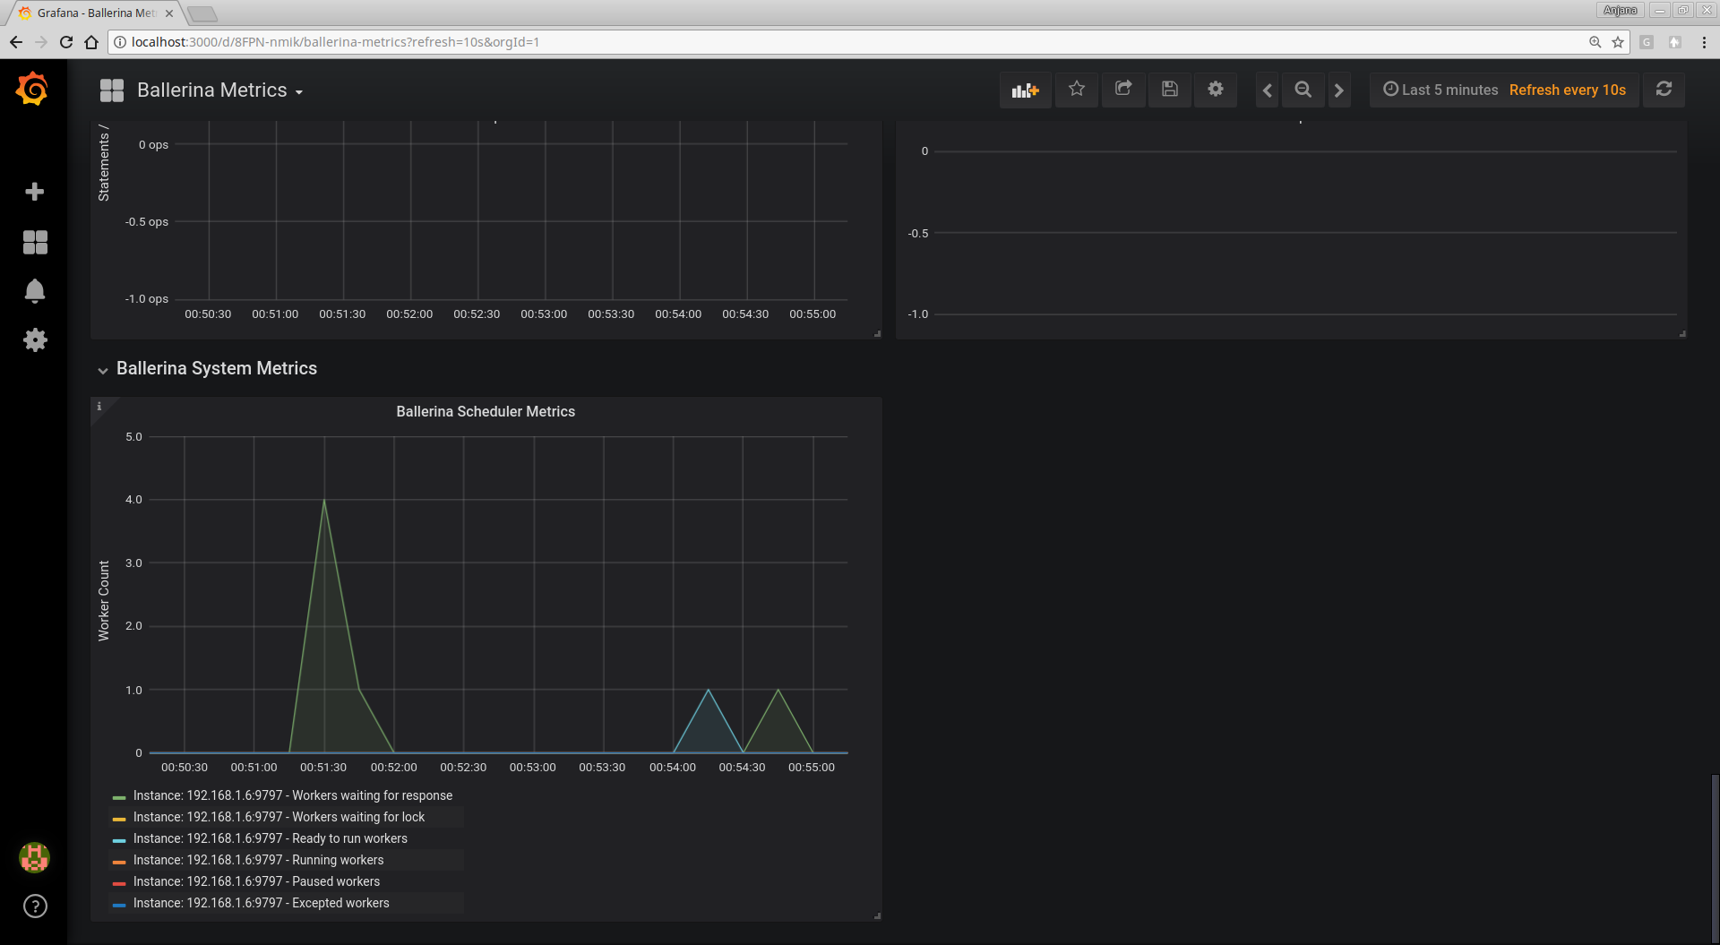Click the red Paused workers color swatch
1720x945 pixels.
pos(119,882)
